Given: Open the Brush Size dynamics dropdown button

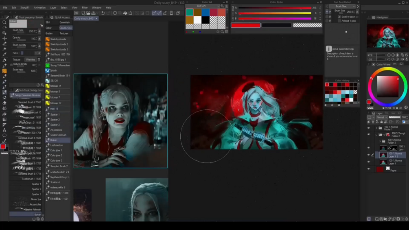Looking at the screenshot, I should click(39, 31).
